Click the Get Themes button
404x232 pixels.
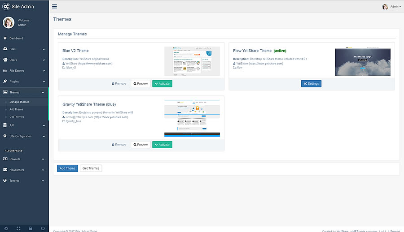[91, 168]
